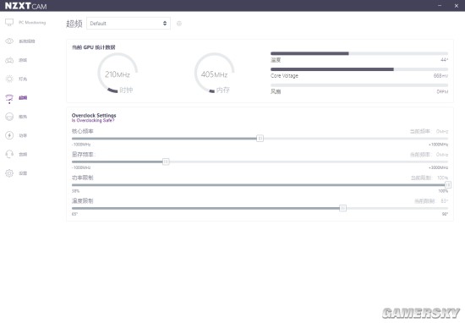Click the 温度限制 temperature limit slider handle
This screenshot has width=465, height=323.
[342, 208]
